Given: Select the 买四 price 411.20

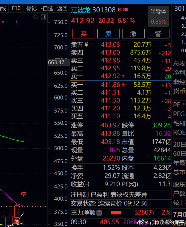Looking at the screenshot, I should tap(110, 108).
